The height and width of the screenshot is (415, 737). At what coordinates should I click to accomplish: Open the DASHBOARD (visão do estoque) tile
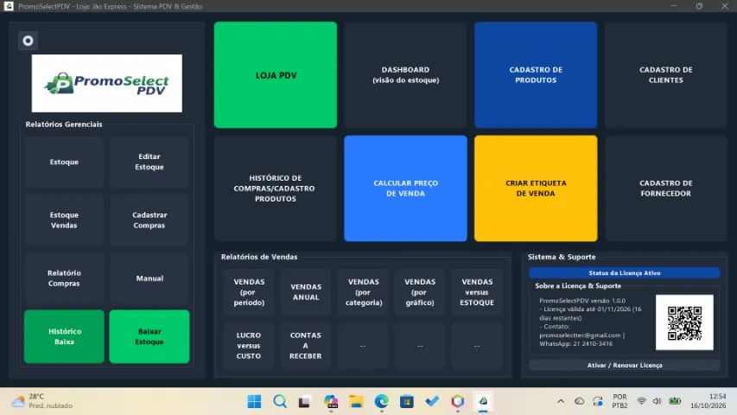[405, 75]
